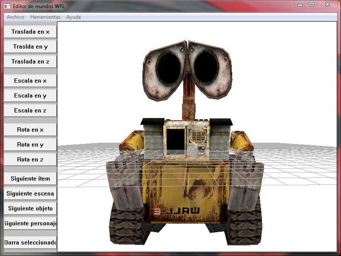Open the Ayuda menu

pyautogui.click(x=74, y=17)
